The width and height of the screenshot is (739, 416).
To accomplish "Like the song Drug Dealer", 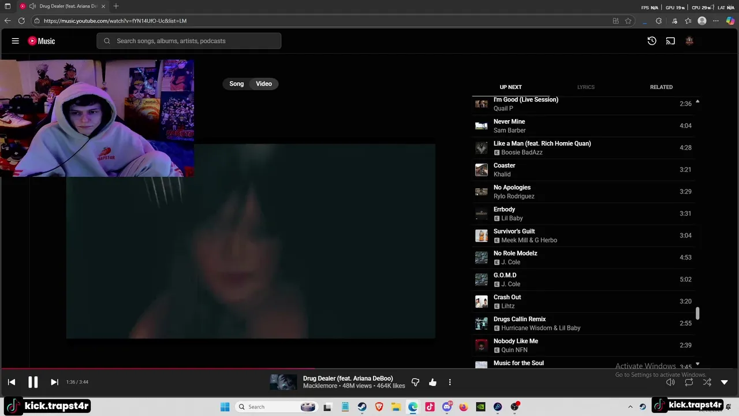I will 432,382.
